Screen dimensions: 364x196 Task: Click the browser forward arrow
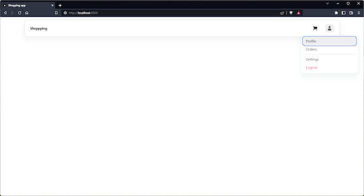[12, 13]
